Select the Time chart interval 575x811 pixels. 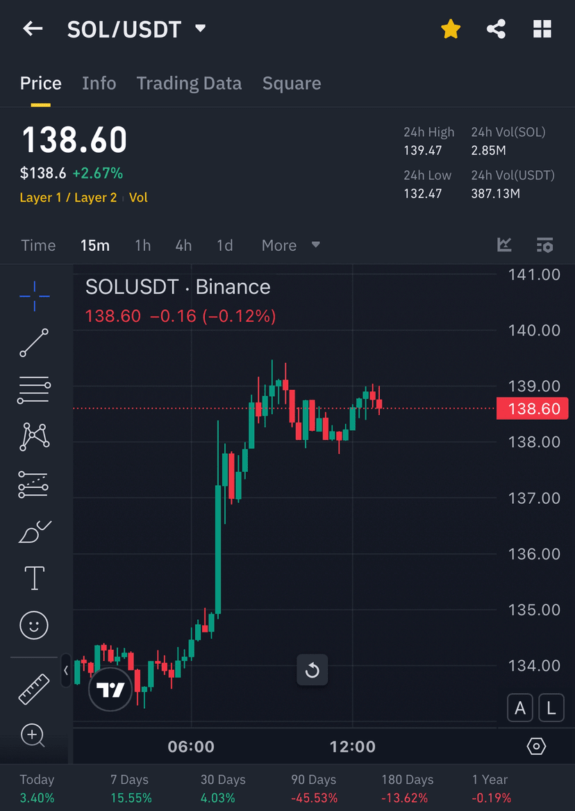pos(38,245)
